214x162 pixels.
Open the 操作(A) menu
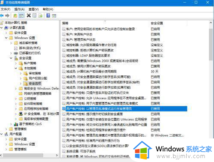coord(19,9)
